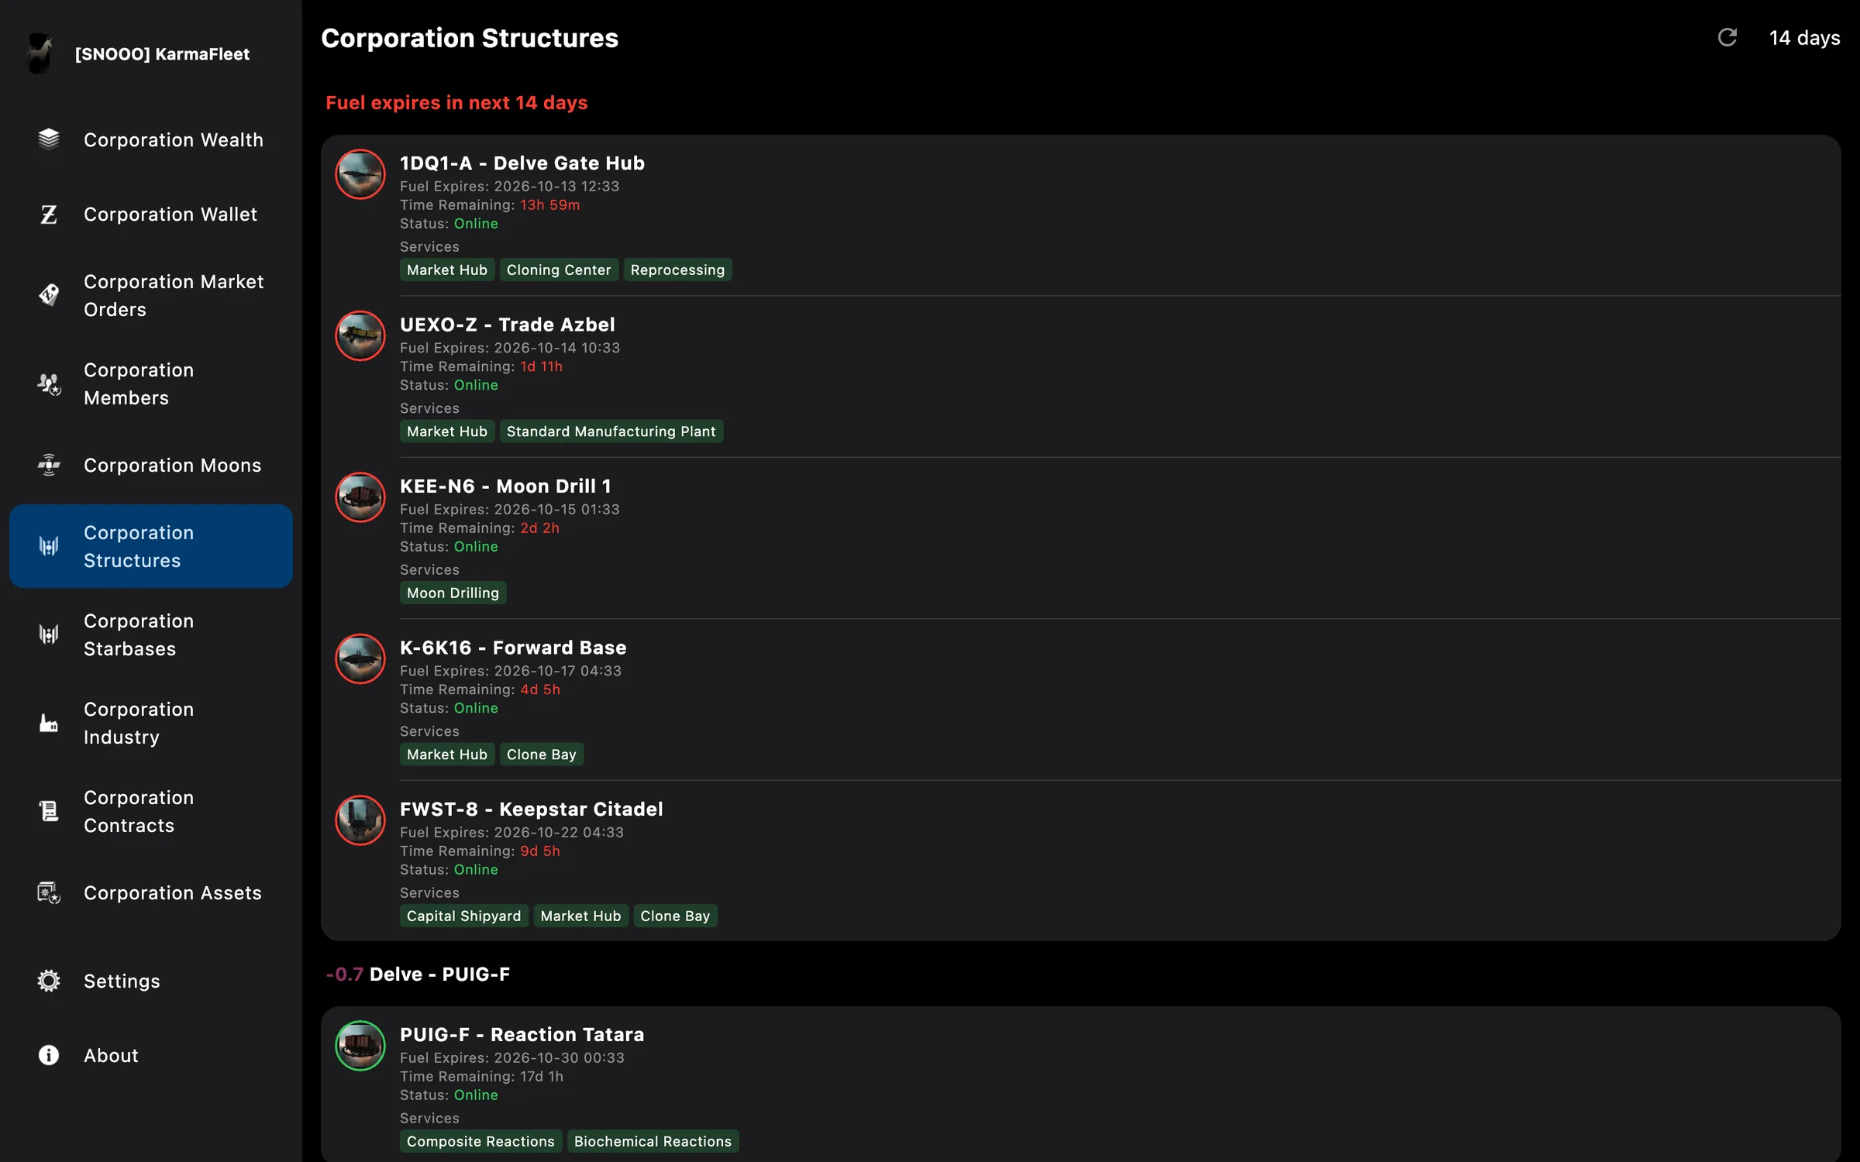The height and width of the screenshot is (1162, 1860).
Task: Click the Keepstar Citadel structure thumbnail
Action: [360, 820]
